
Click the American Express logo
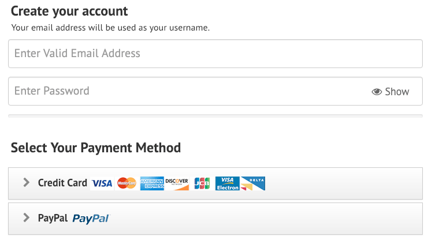coord(152,183)
